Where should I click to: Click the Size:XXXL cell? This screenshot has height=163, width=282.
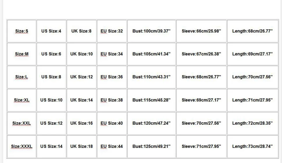tap(22, 146)
